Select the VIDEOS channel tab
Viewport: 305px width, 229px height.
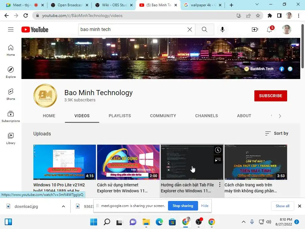[x=82, y=116]
